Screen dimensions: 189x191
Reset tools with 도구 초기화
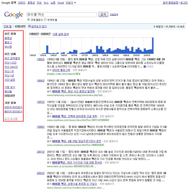[11, 119]
